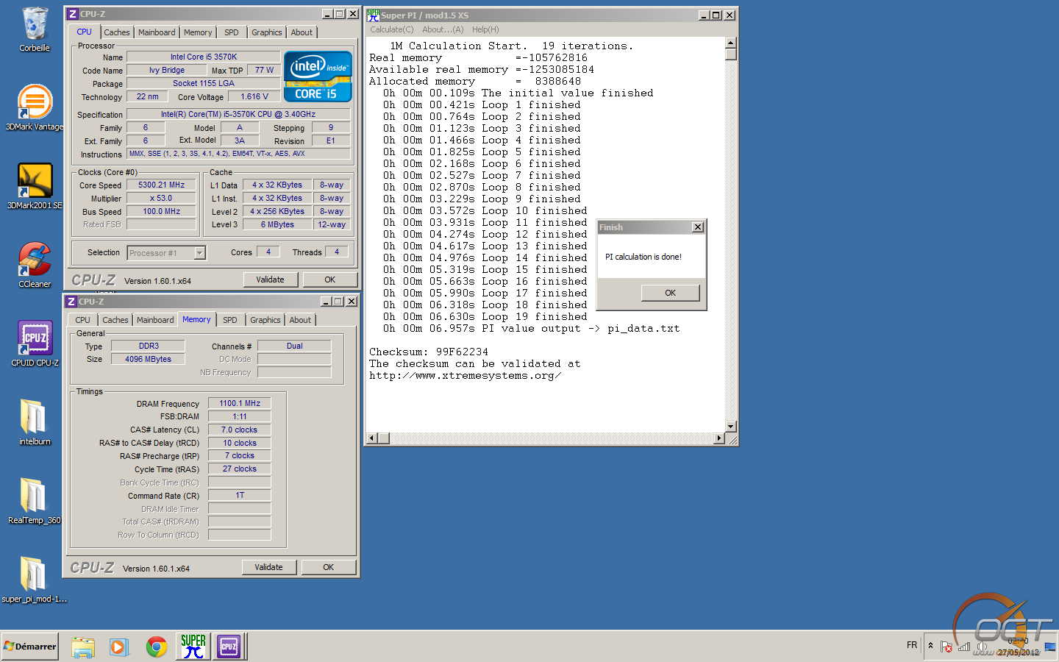Expand the Processor #1 selection dropdown
Image resolution: width=1059 pixels, height=662 pixels.
pyautogui.click(x=199, y=253)
